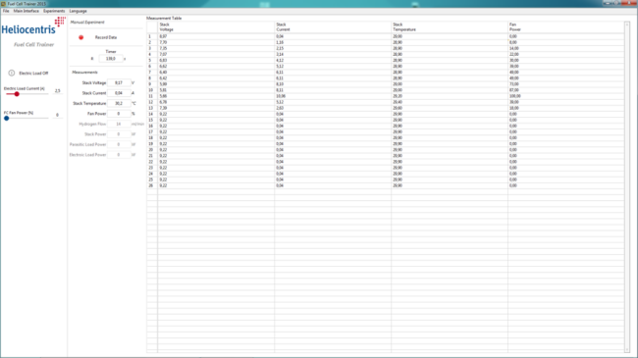Viewport: 638px width, 358px height.
Task: Click the Timer value field
Action: [111, 59]
